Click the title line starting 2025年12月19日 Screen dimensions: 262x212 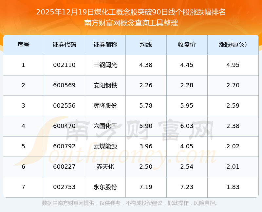pos(131,12)
